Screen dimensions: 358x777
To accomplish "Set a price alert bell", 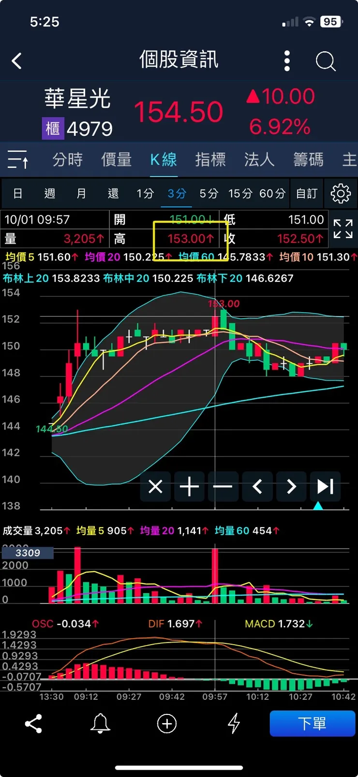I will click(100, 724).
